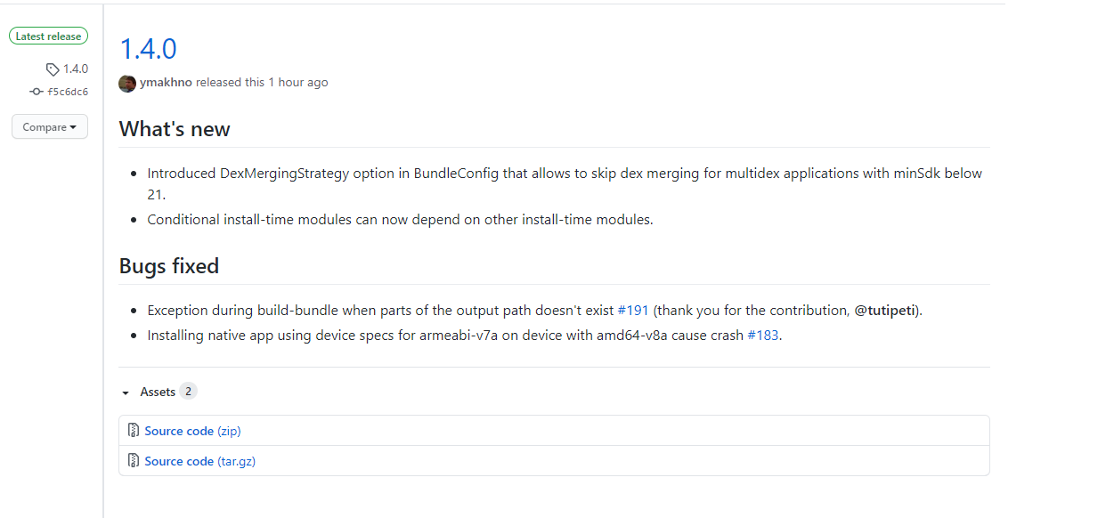Download Source code (tar.gz)

click(x=199, y=460)
